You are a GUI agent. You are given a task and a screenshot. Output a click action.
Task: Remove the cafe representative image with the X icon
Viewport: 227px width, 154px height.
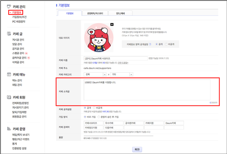pyautogui.click(x=112, y=25)
